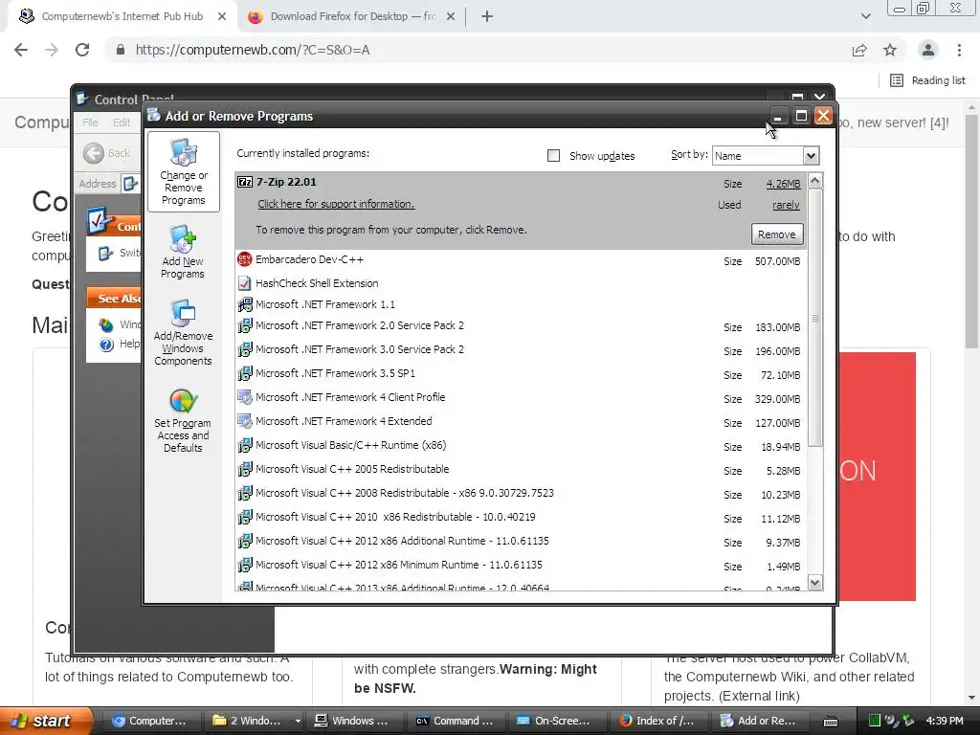Click the browser address bar URL

click(x=253, y=50)
